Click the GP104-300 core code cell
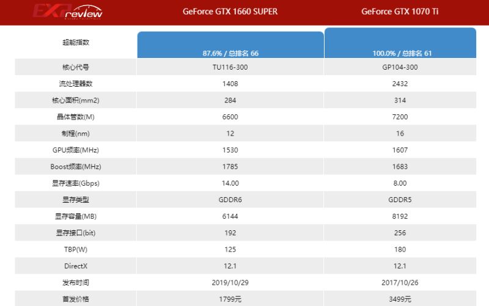489x306 pixels. [401, 67]
